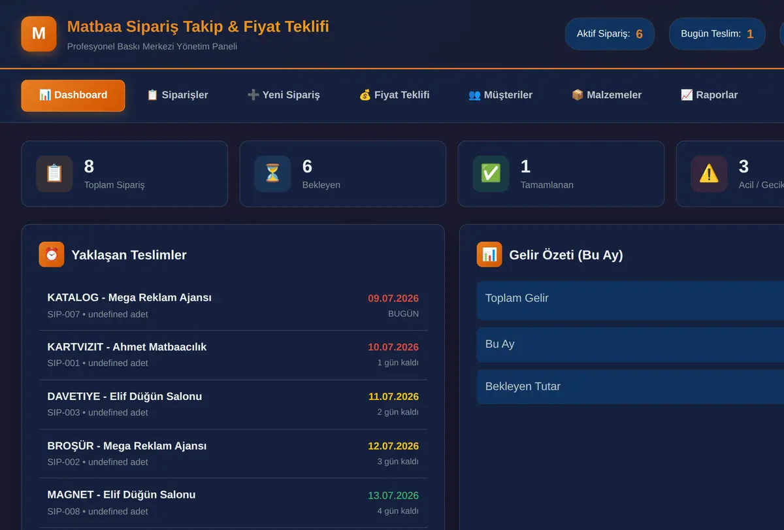Click the BUGÜN label under the date
Screen dimensions: 784x530
click(403, 314)
